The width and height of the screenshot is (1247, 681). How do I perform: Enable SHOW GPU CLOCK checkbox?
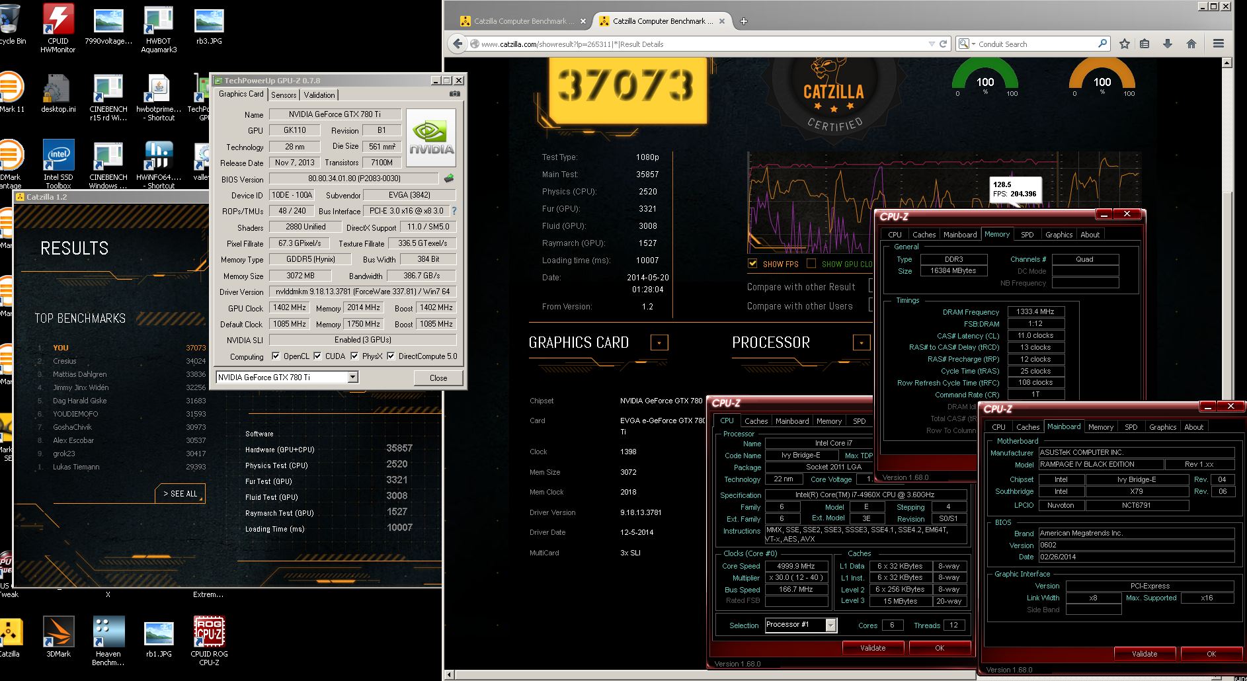811,263
